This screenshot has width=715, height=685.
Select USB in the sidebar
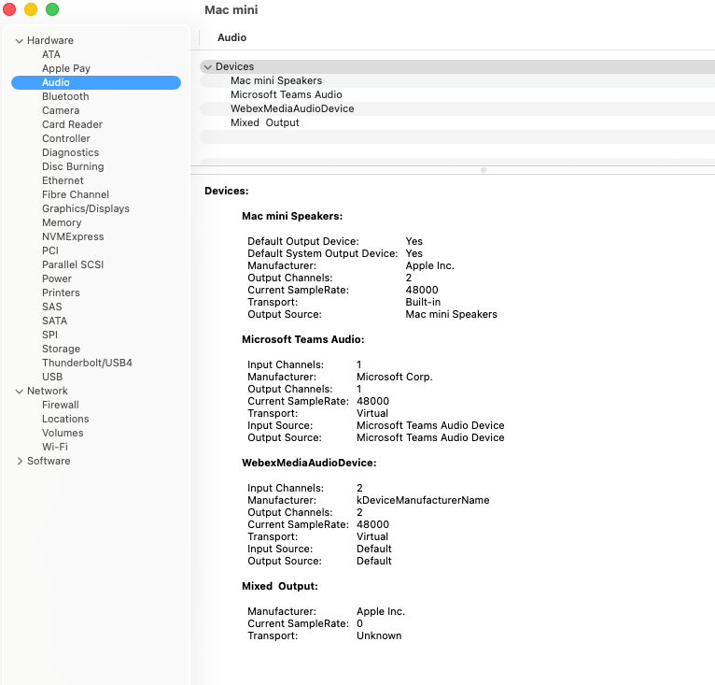pyautogui.click(x=52, y=377)
